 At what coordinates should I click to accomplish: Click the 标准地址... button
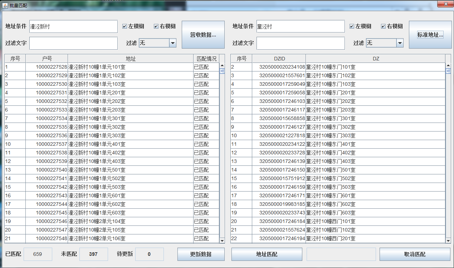[430, 35]
